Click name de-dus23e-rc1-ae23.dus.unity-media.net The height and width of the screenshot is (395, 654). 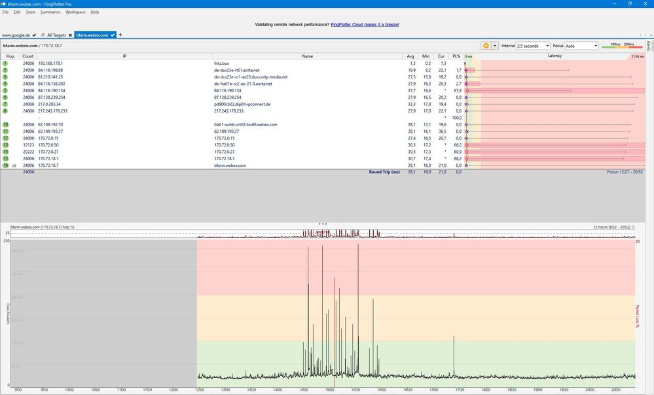(x=251, y=77)
